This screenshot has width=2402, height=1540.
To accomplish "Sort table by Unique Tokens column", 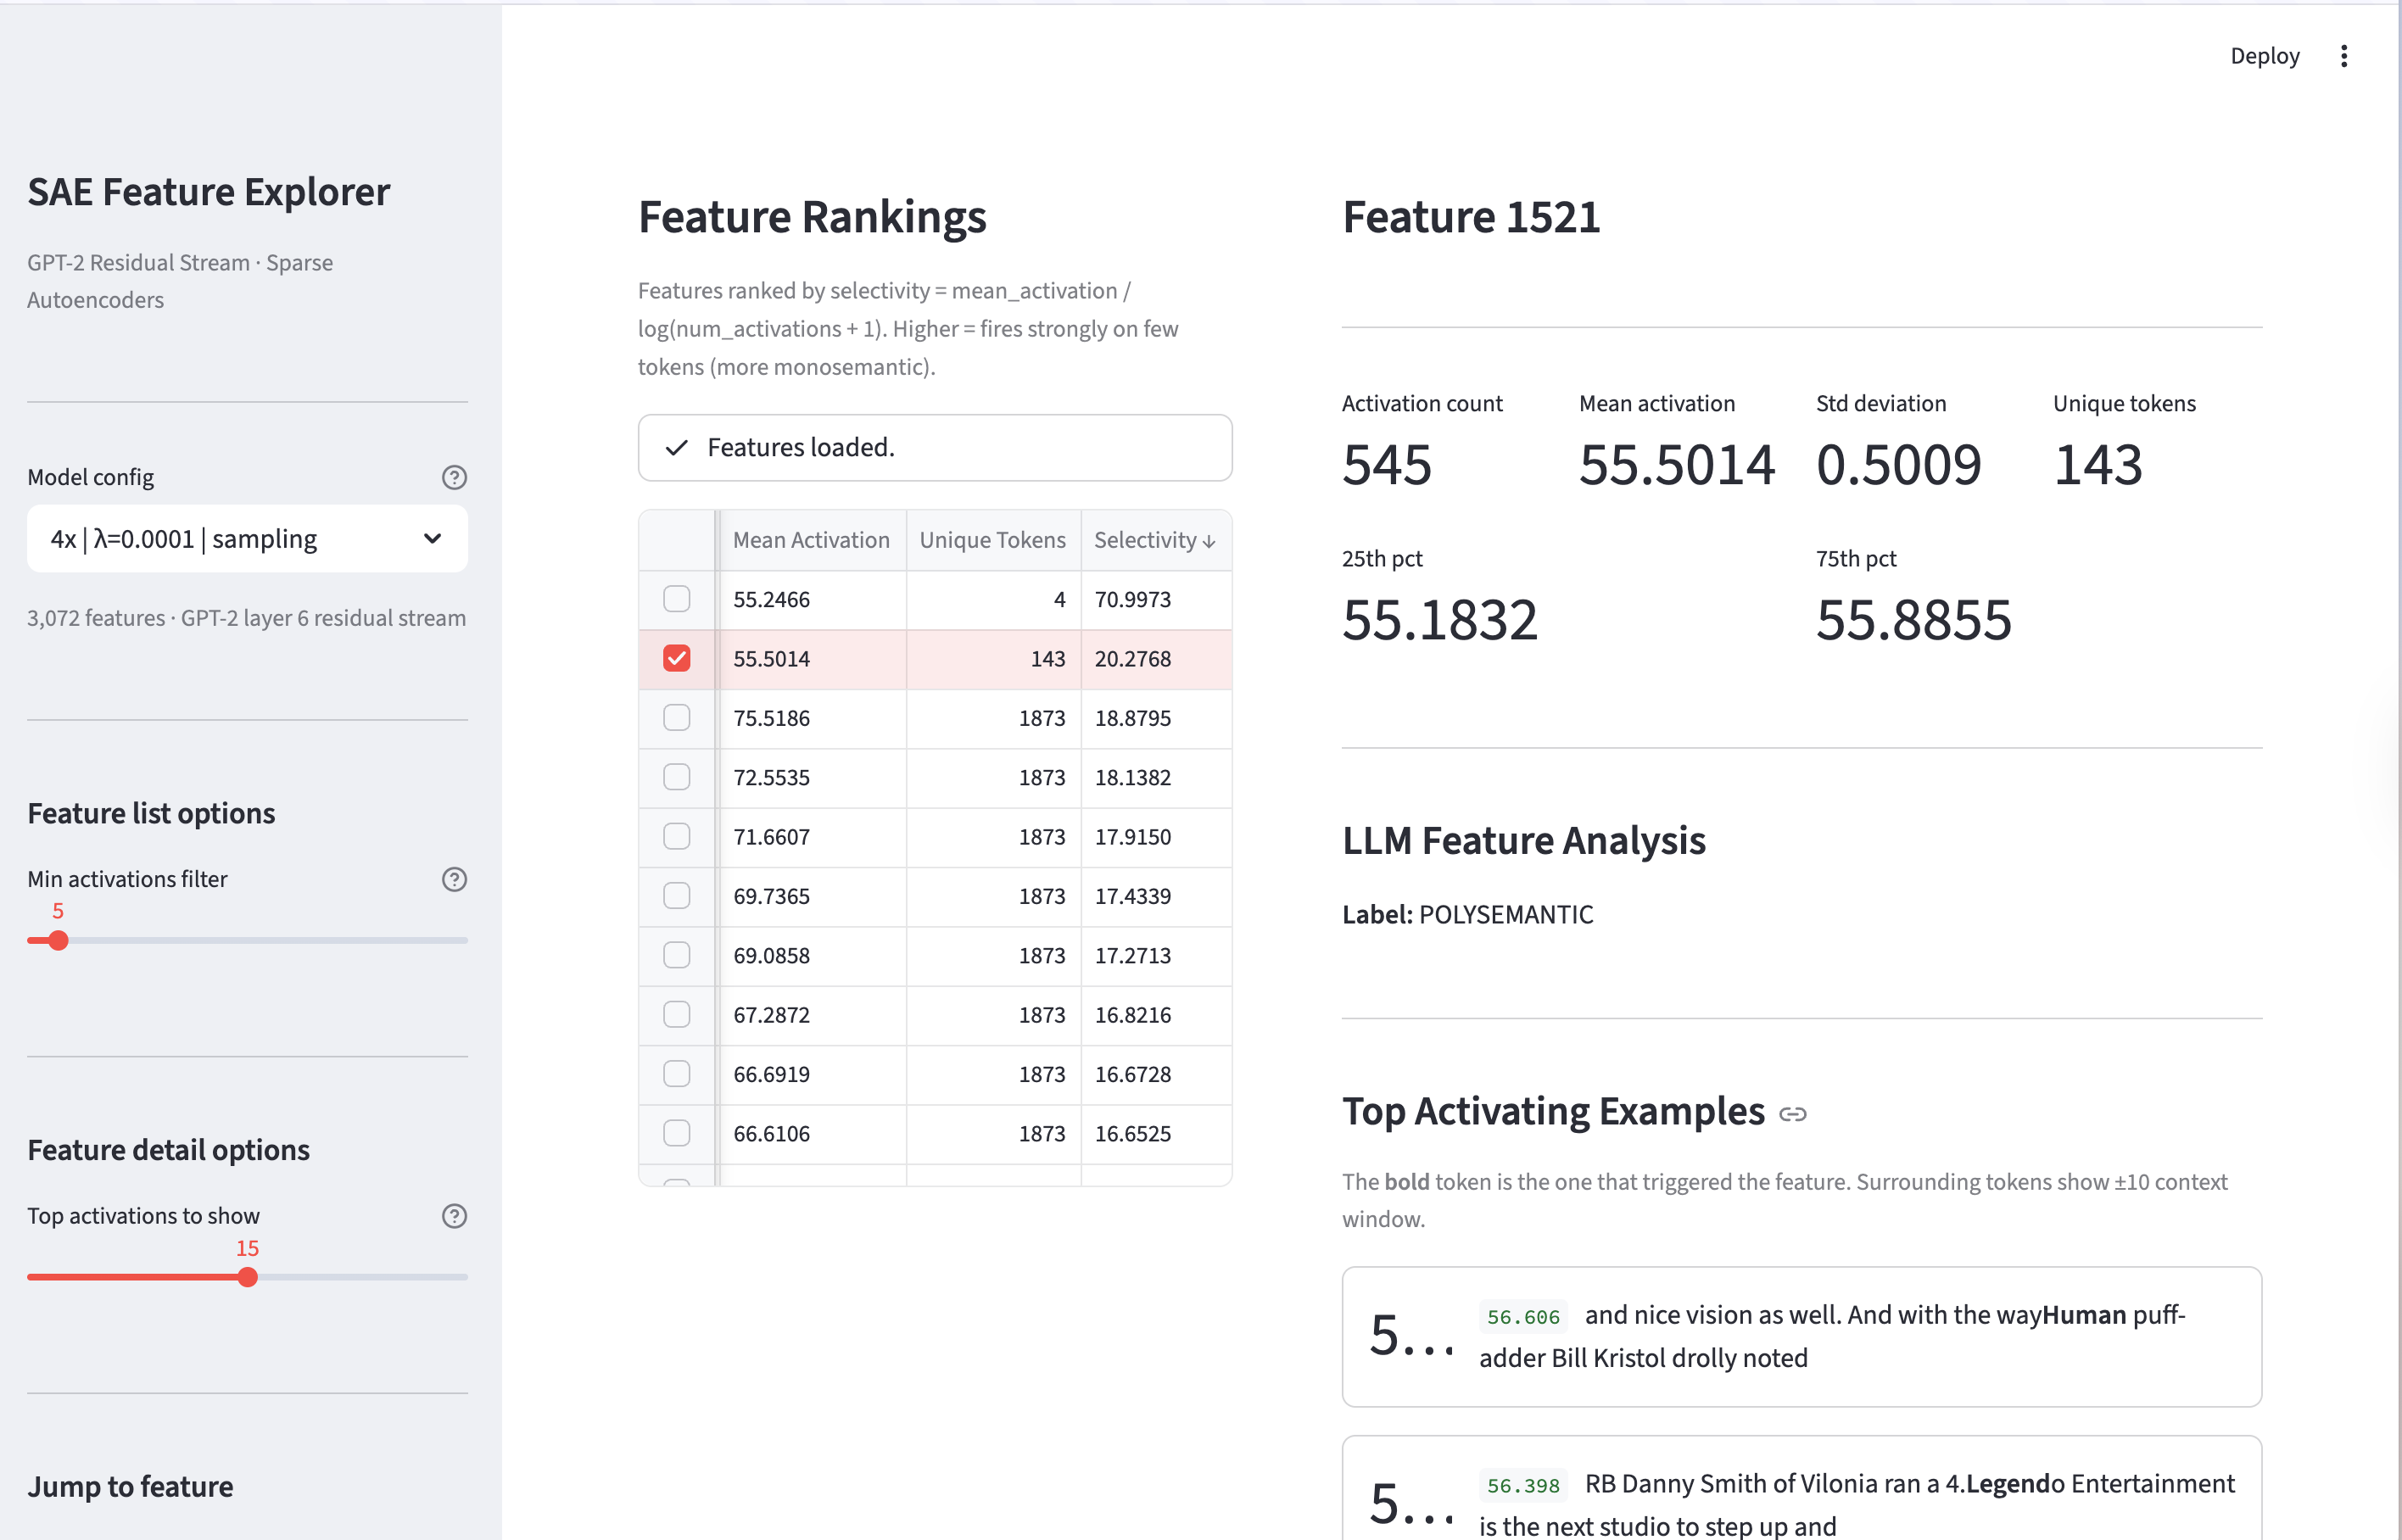I will (x=992, y=540).
